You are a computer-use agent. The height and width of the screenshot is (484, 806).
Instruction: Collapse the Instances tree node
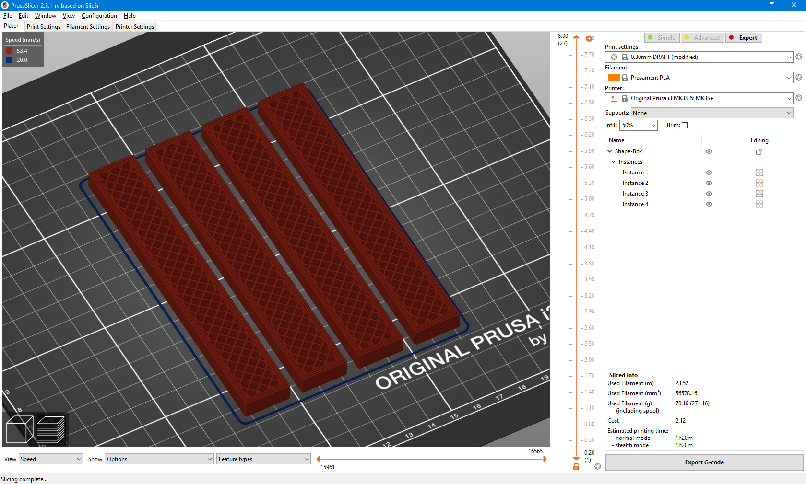[614, 162]
